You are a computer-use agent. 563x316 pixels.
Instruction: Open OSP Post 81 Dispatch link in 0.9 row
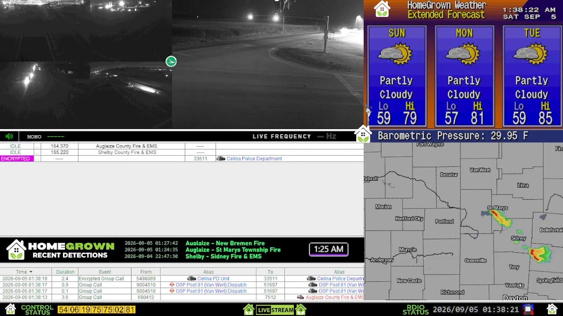click(211, 285)
